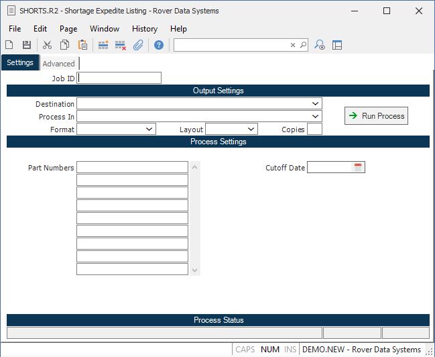The height and width of the screenshot is (357, 435).
Task: Expand the Destination dropdown
Action: pos(315,104)
